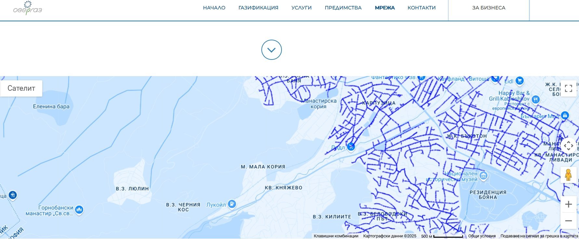Click the circular down-arrow chevron

[271, 50]
